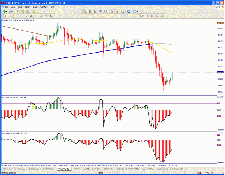Open the Window menu
The width and height of the screenshot is (225, 175).
[x=44, y=7]
